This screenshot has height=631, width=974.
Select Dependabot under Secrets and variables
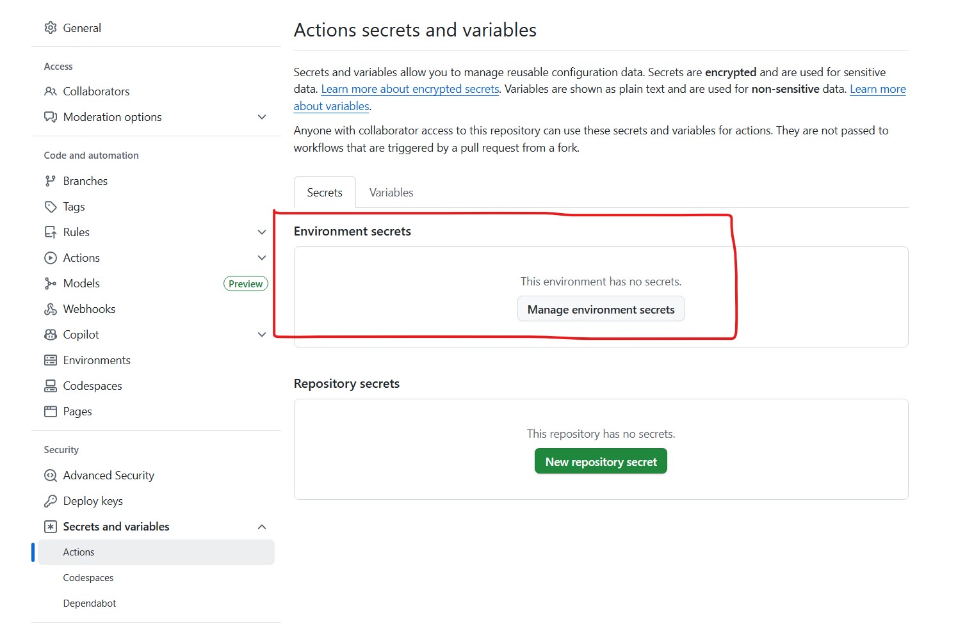click(90, 603)
